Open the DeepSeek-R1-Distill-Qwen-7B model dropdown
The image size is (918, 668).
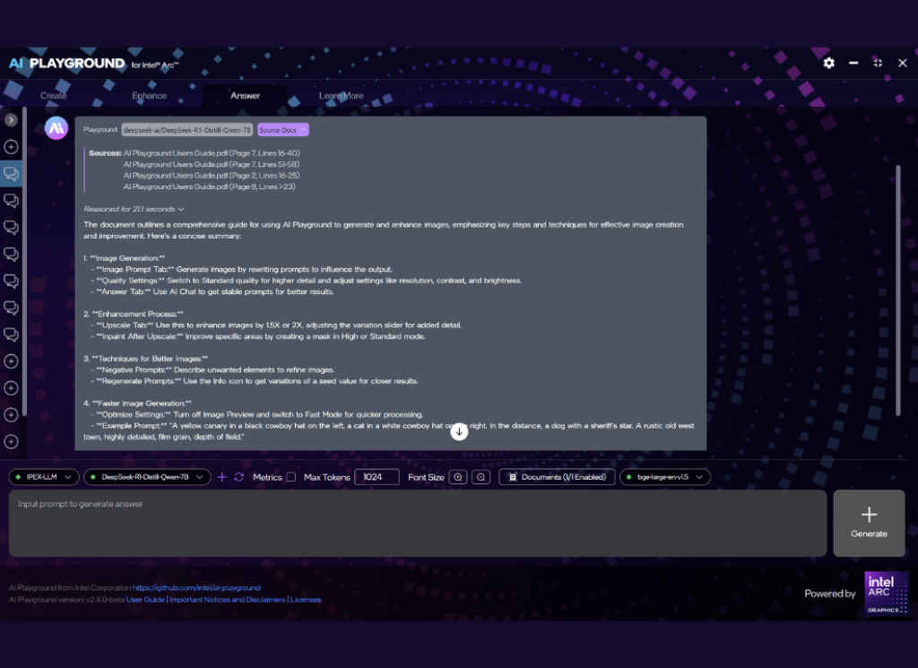(x=148, y=477)
